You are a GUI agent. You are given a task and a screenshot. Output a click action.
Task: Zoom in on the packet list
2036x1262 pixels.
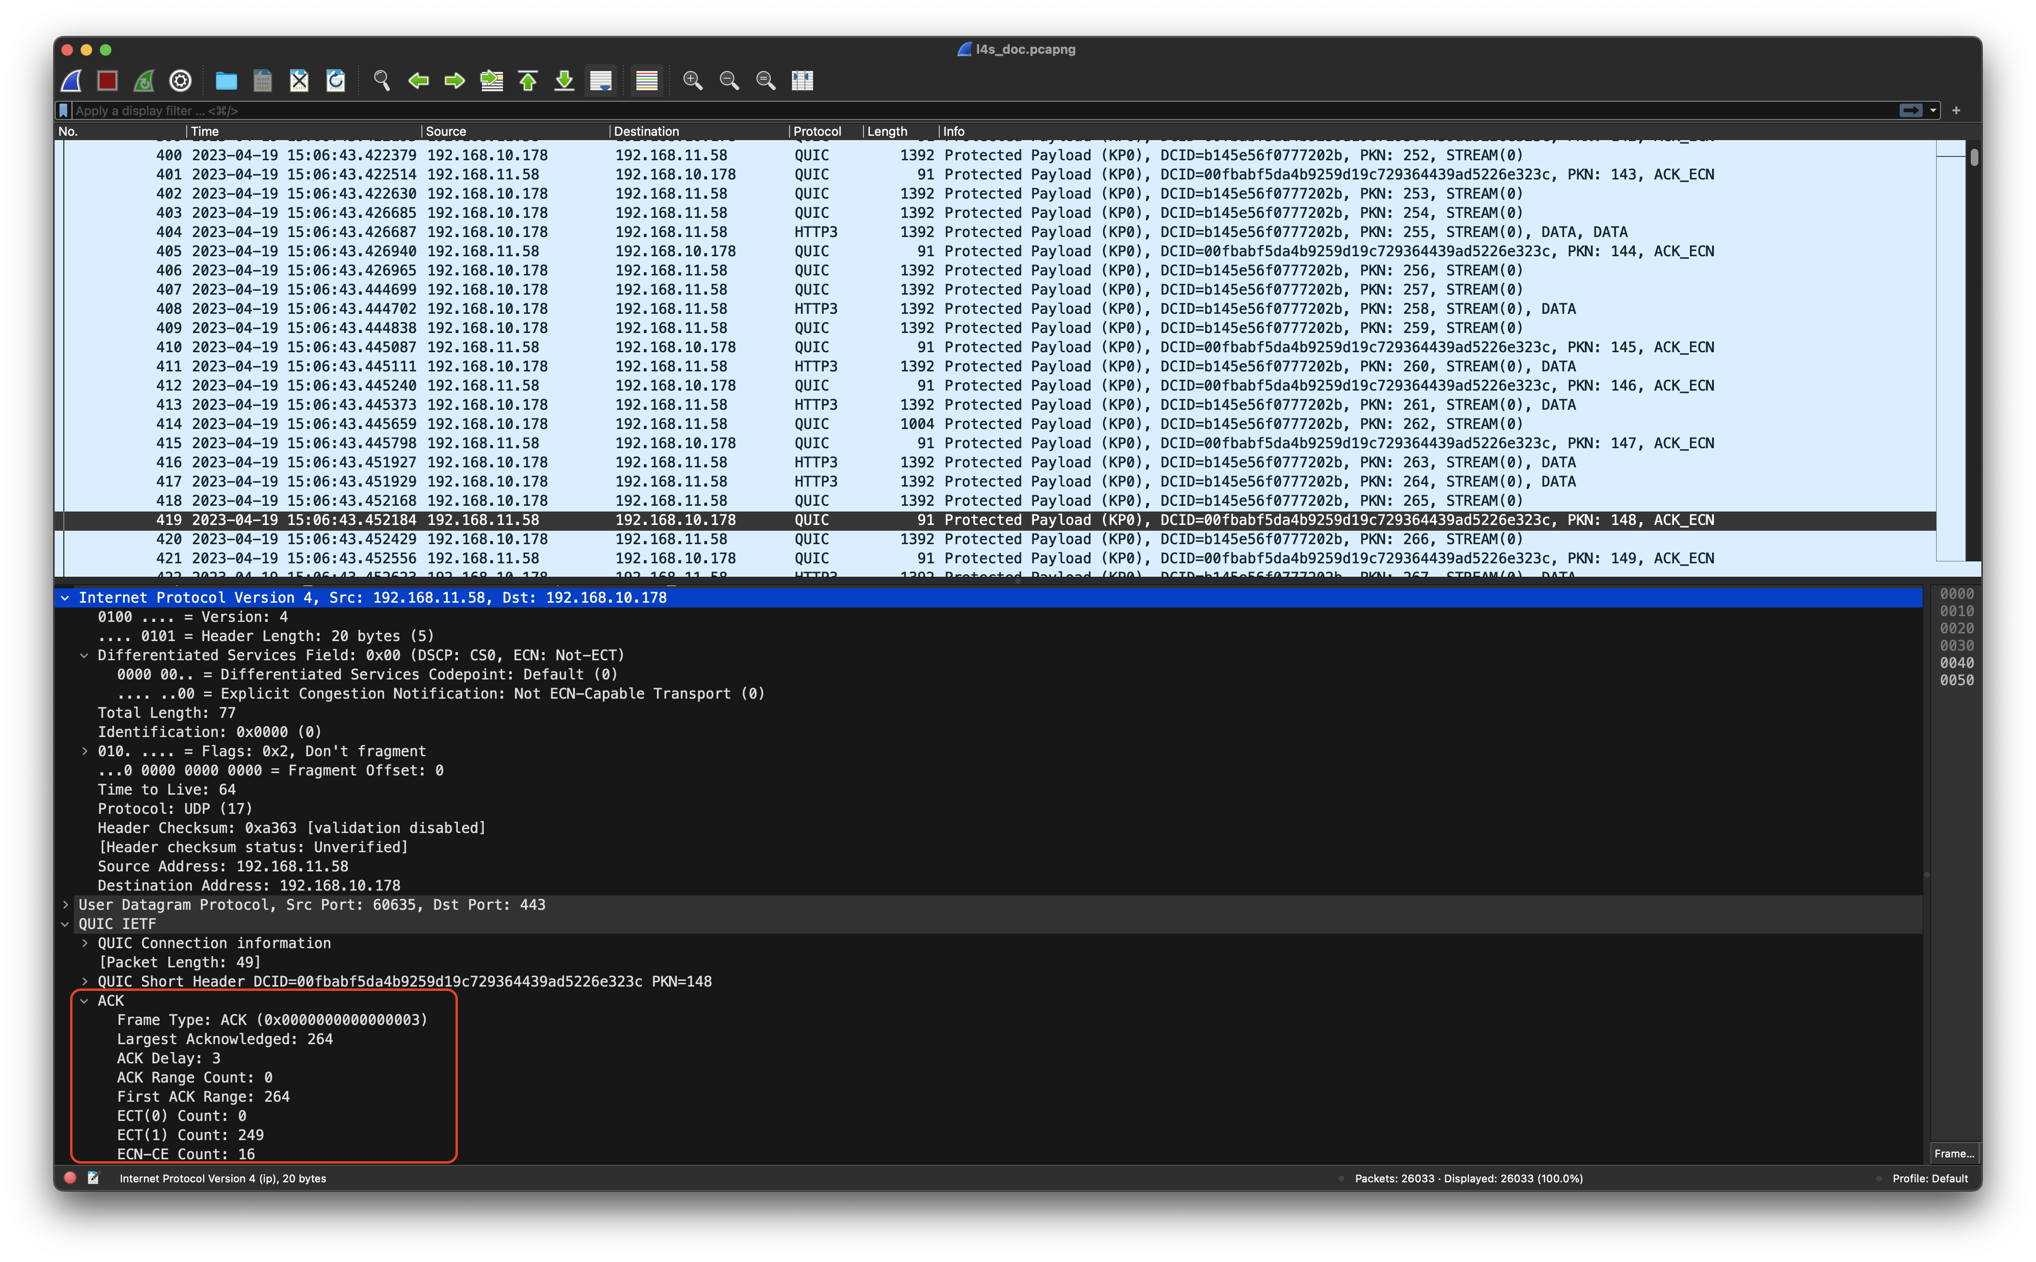click(x=692, y=81)
